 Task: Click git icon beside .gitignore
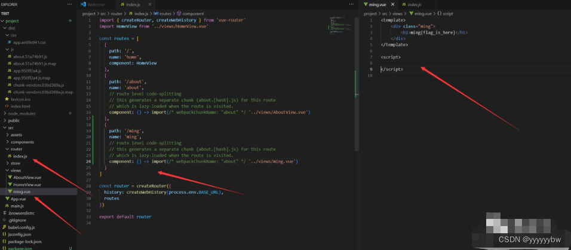(x=4, y=220)
